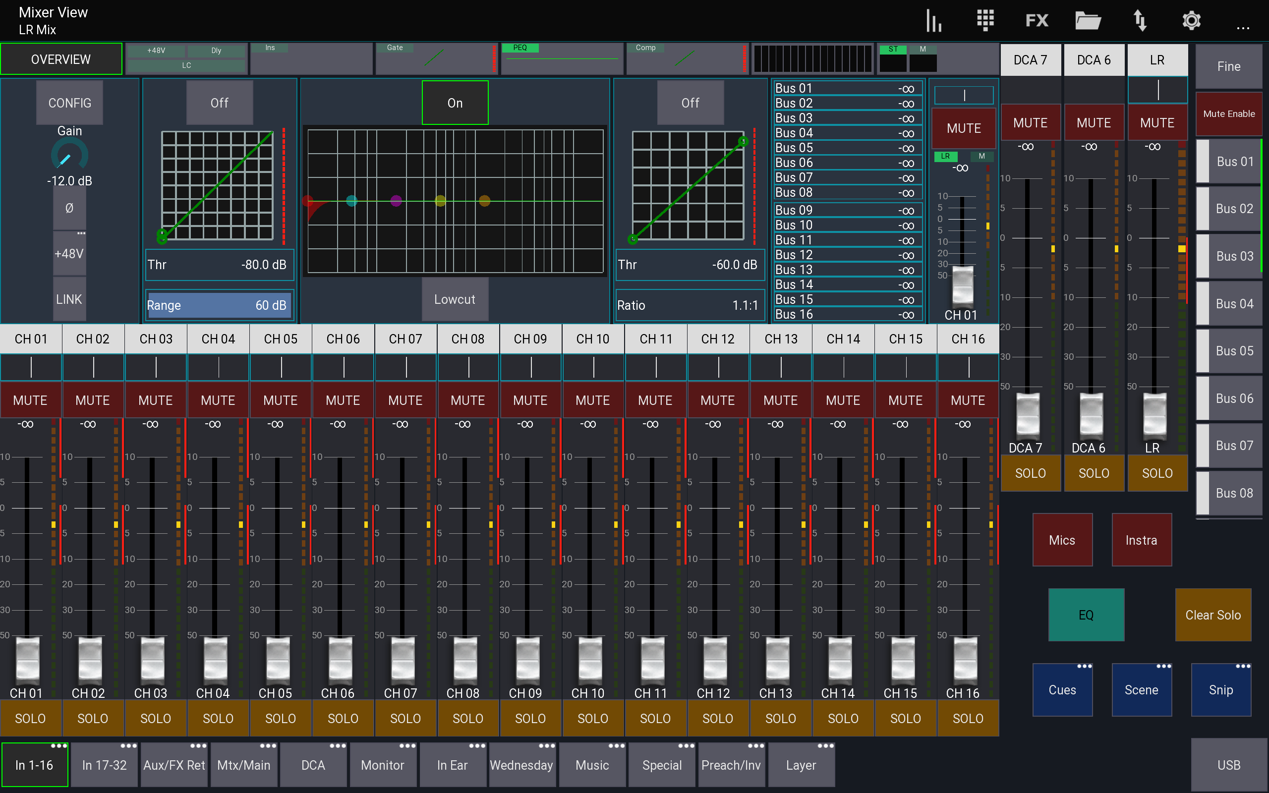The width and height of the screenshot is (1269, 793).
Task: Open the FX rack icon
Action: coord(1037,20)
